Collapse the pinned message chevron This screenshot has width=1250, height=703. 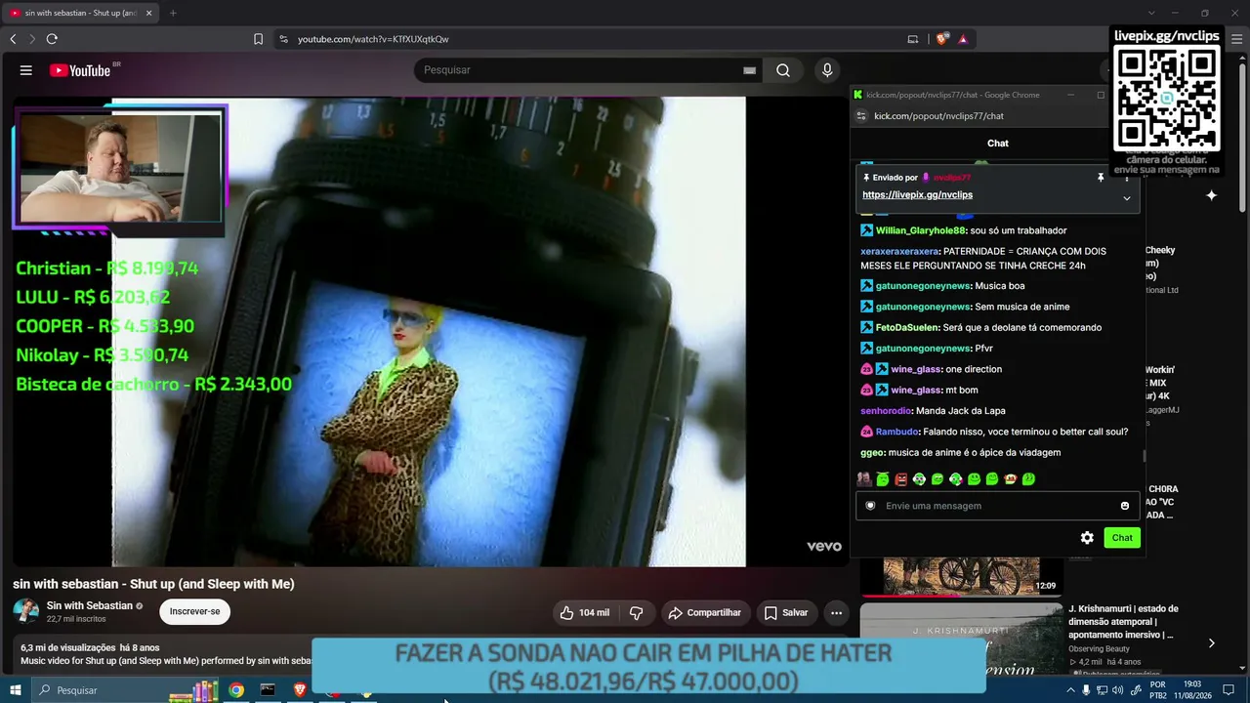pyautogui.click(x=1127, y=198)
